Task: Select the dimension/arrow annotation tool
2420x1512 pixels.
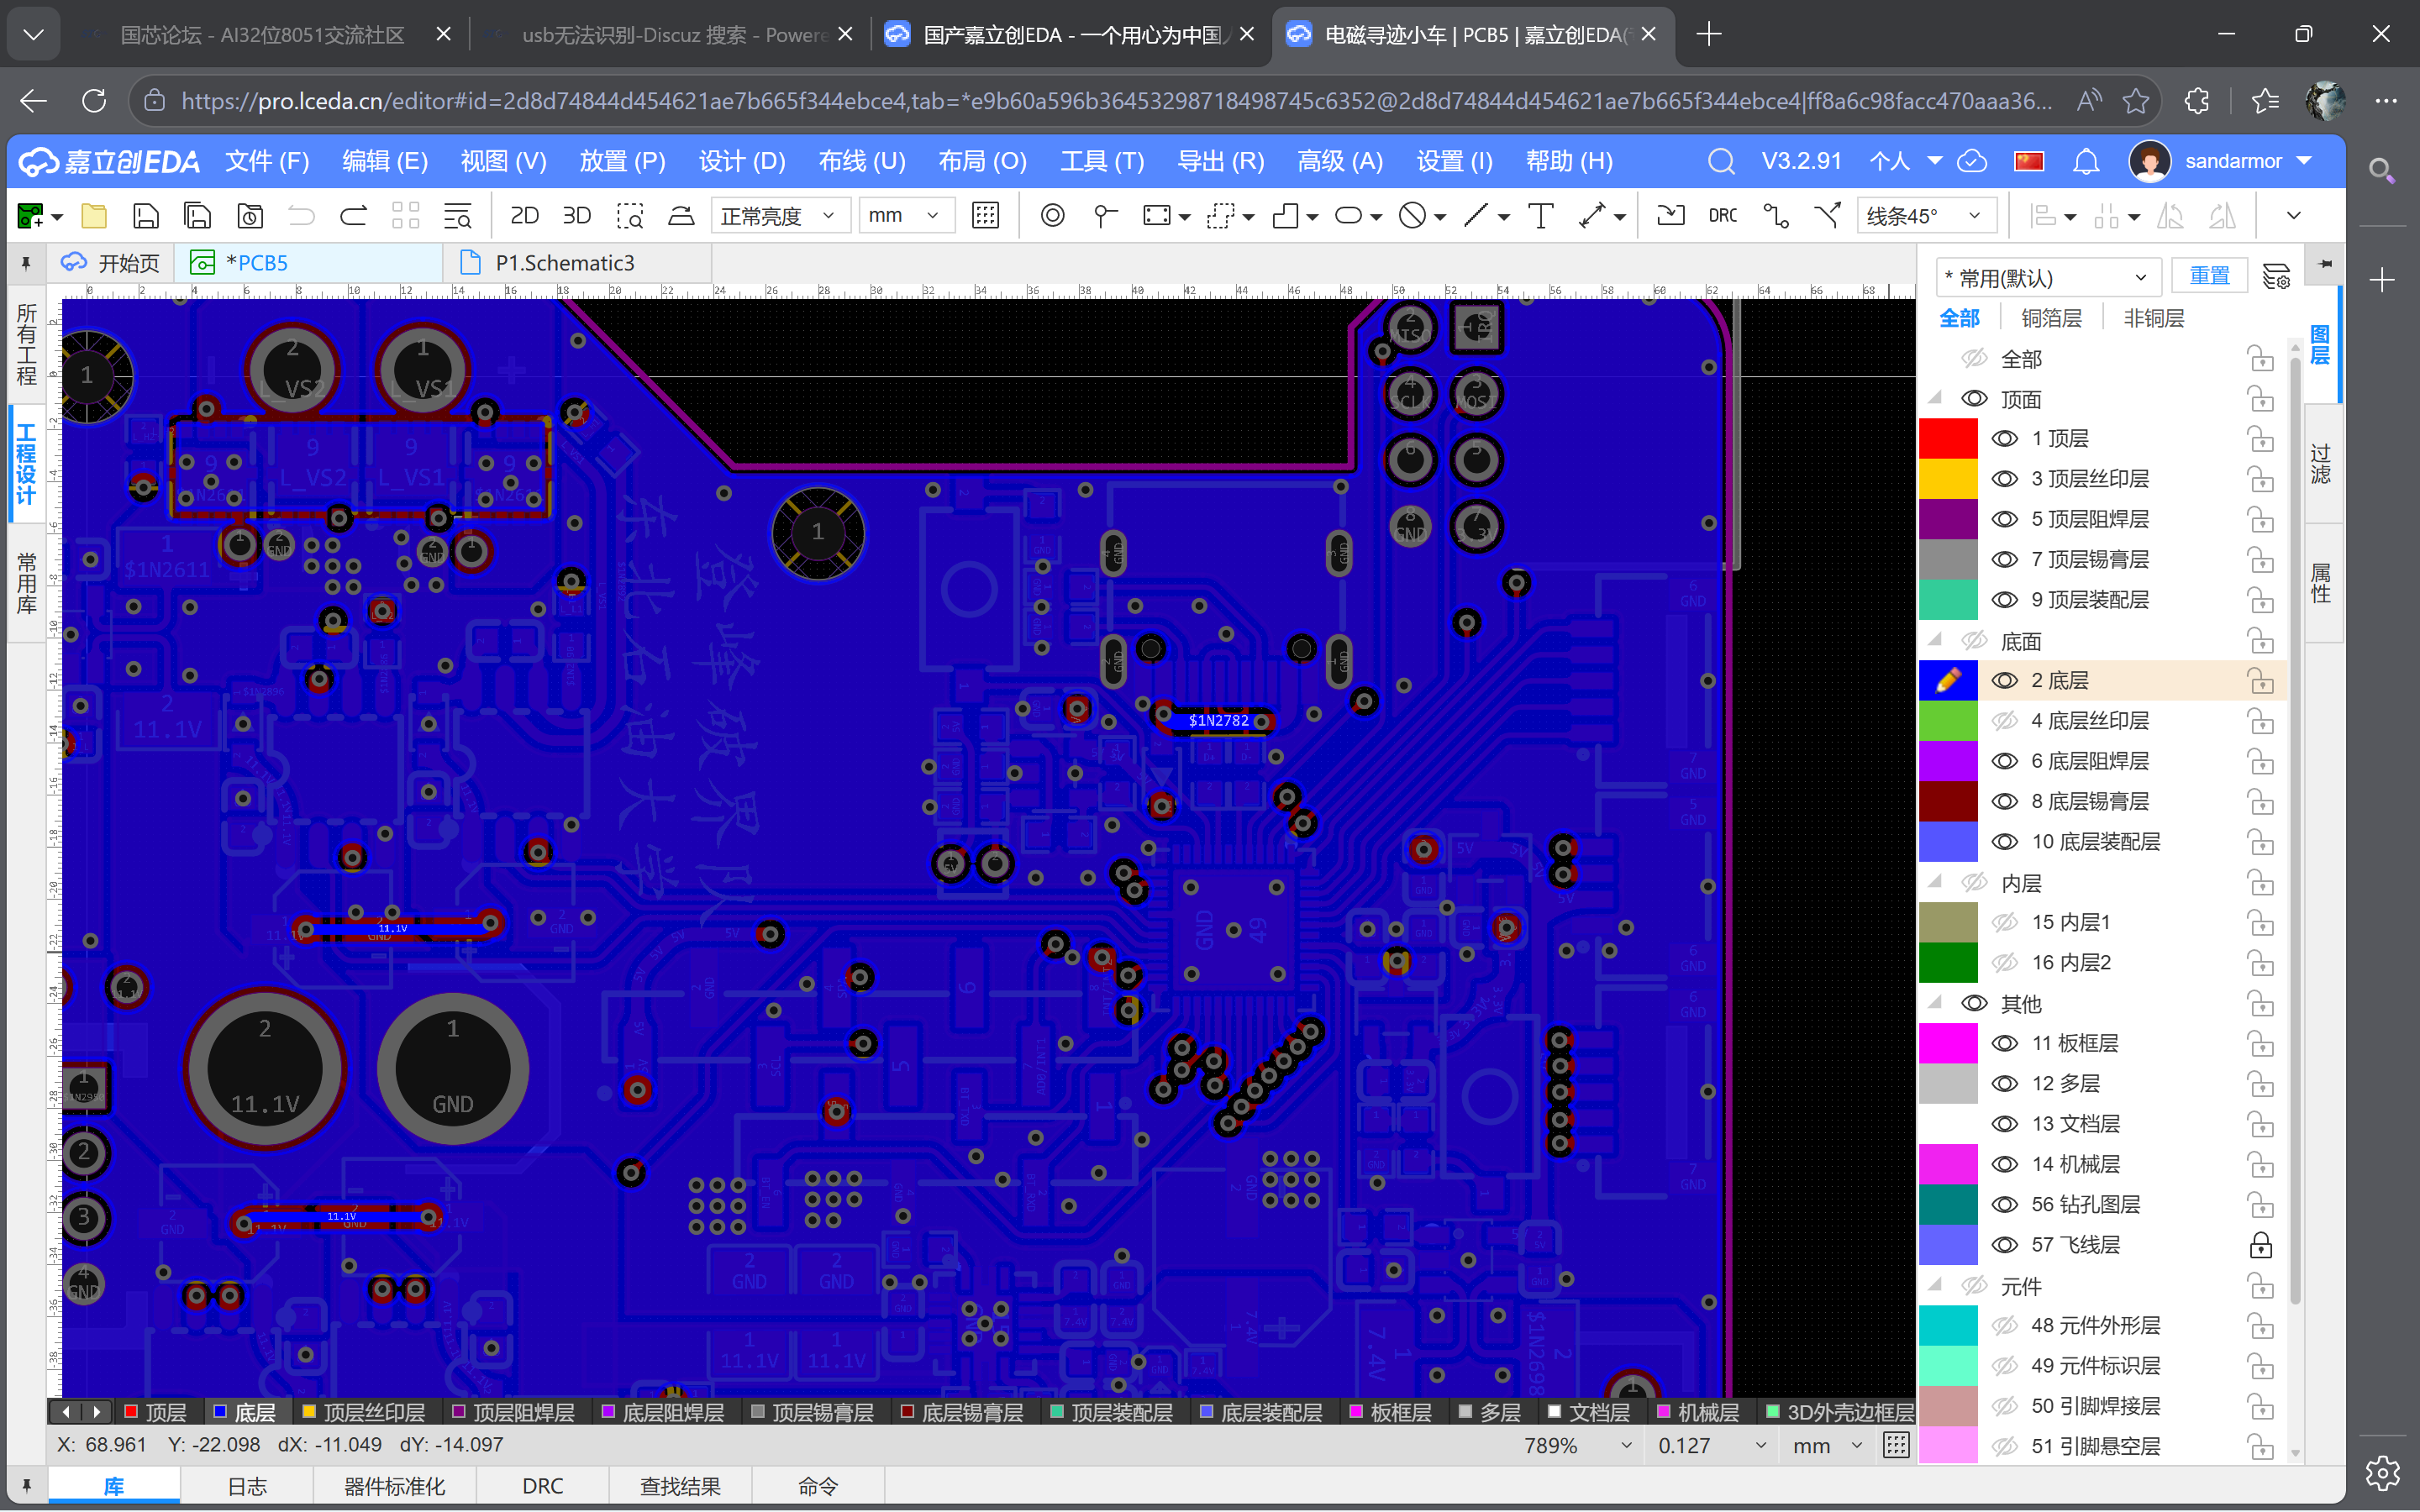Action: (x=1592, y=215)
